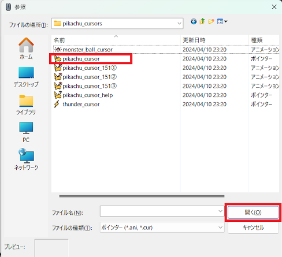
Task: Open ライブラリ in the sidebar
Action: tap(26, 105)
